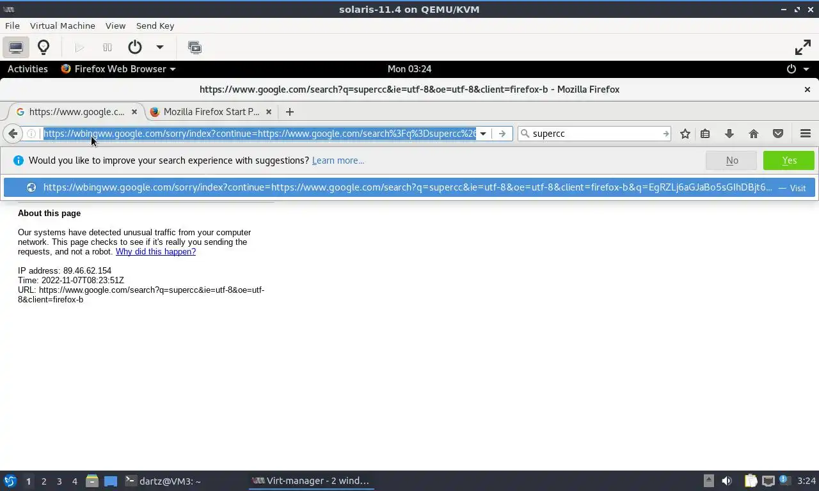Image resolution: width=819 pixels, height=491 pixels.
Task: Close the Mozilla Firefox Start Page tab
Action: [269, 112]
